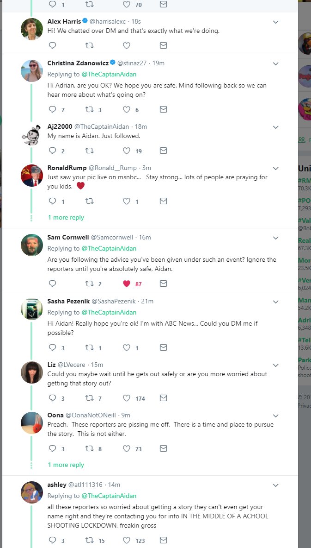
Task: Unlike Sam Cornwell's tweet with red heart
Action: (127, 283)
